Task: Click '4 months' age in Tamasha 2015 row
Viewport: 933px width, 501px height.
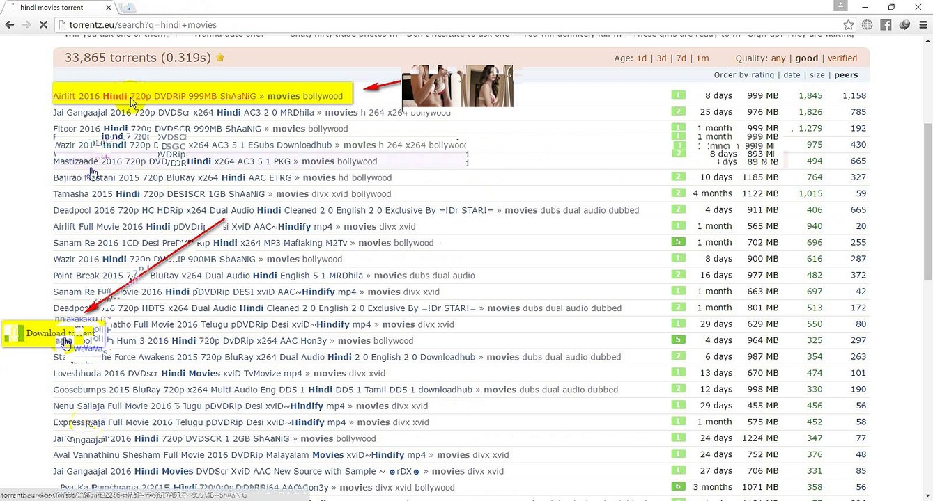Action: 712,193
